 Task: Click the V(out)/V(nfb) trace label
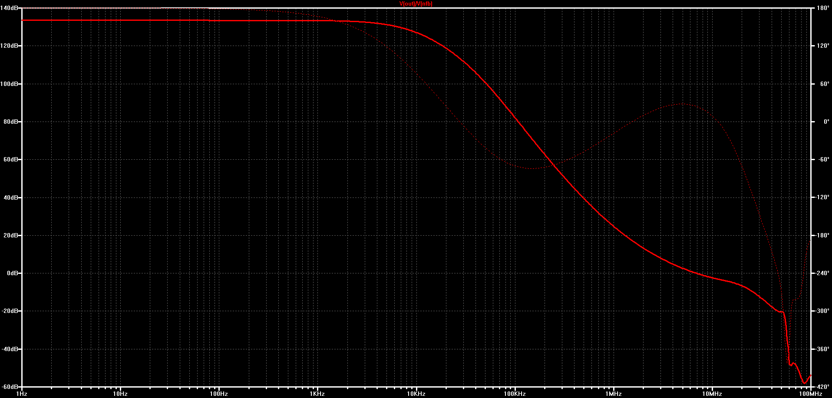click(x=416, y=4)
